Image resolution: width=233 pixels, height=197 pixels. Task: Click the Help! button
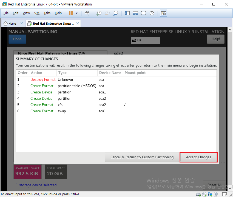[216, 39]
